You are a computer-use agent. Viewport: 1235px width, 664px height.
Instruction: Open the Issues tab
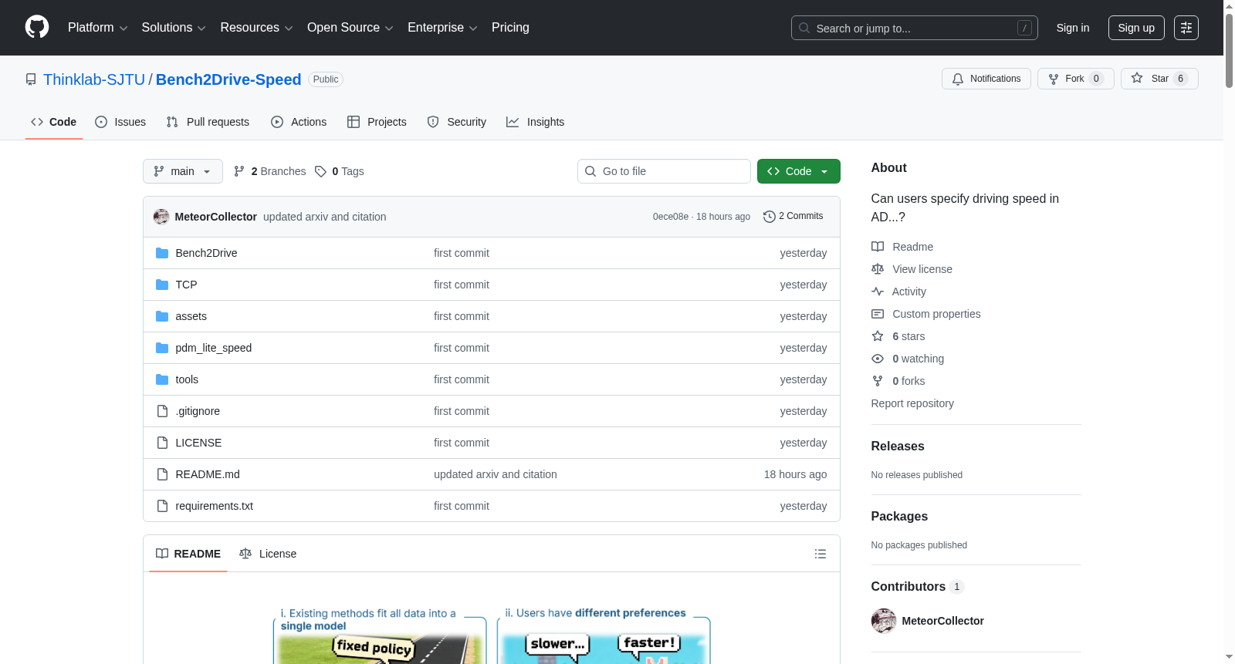120,122
